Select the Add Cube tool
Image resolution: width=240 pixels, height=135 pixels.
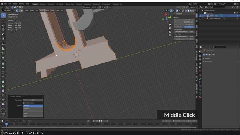tap(3, 54)
